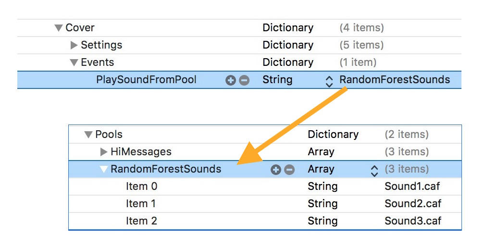The height and width of the screenshot is (249, 498).
Task: Select the PlaySoundFromPool key
Action: 146,80
